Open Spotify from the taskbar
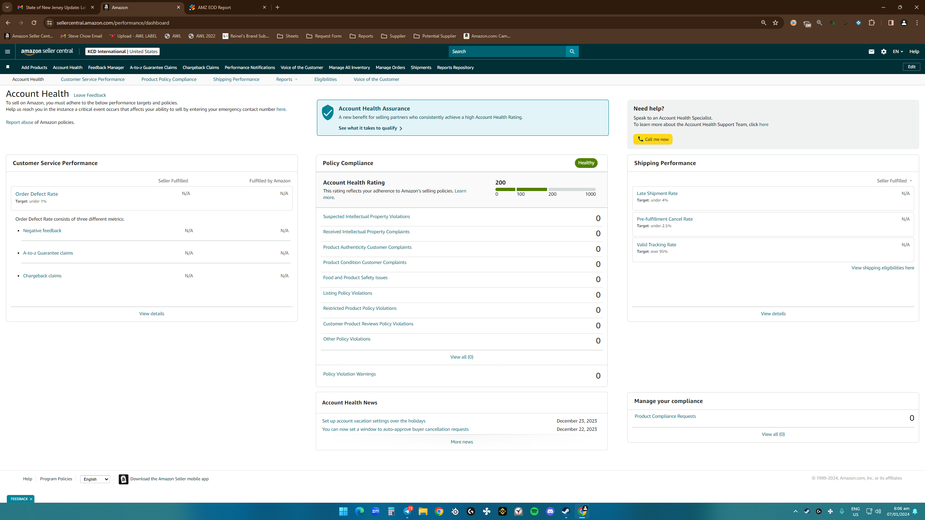The image size is (925, 520). point(534,511)
